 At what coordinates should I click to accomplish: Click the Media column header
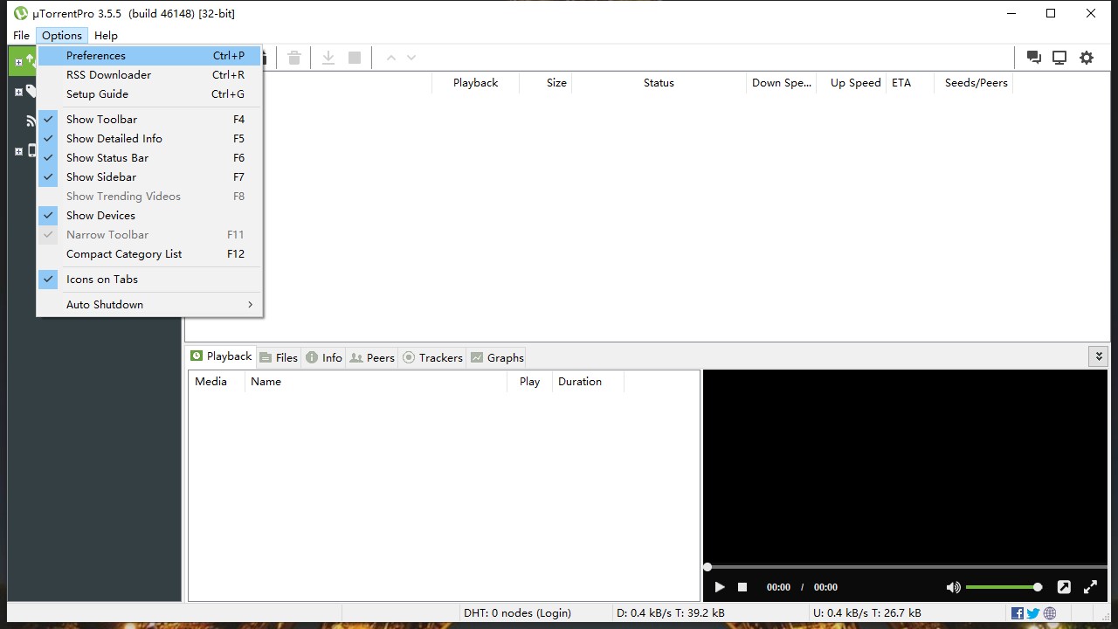[217, 382]
